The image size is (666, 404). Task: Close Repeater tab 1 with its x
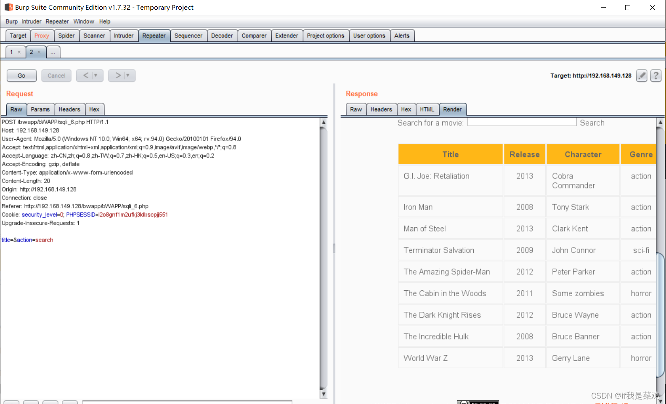coord(19,52)
